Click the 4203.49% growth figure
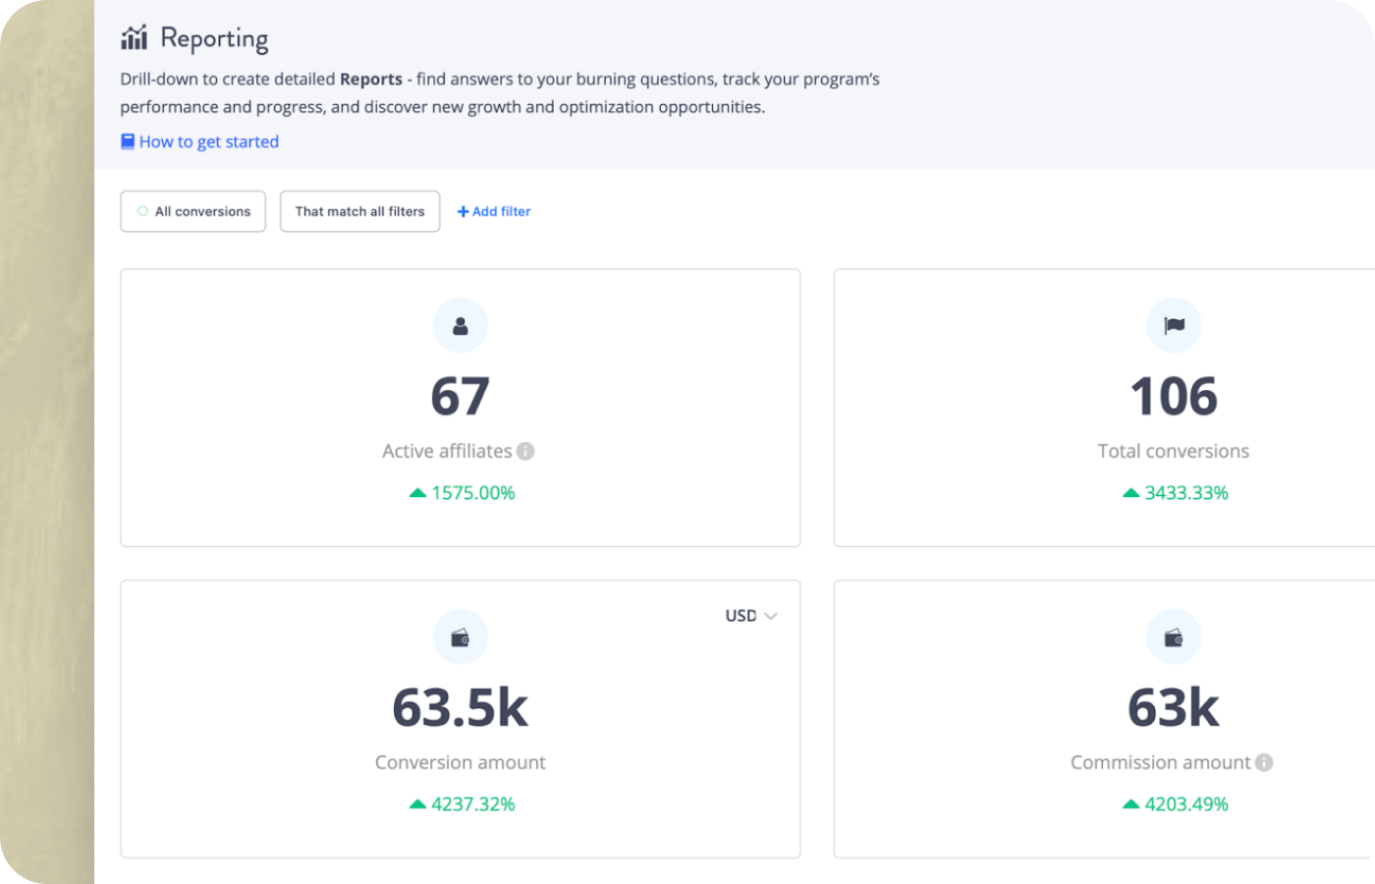 coord(1186,804)
